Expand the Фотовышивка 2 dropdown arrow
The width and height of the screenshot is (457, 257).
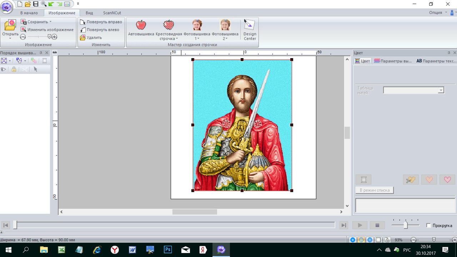(x=227, y=39)
